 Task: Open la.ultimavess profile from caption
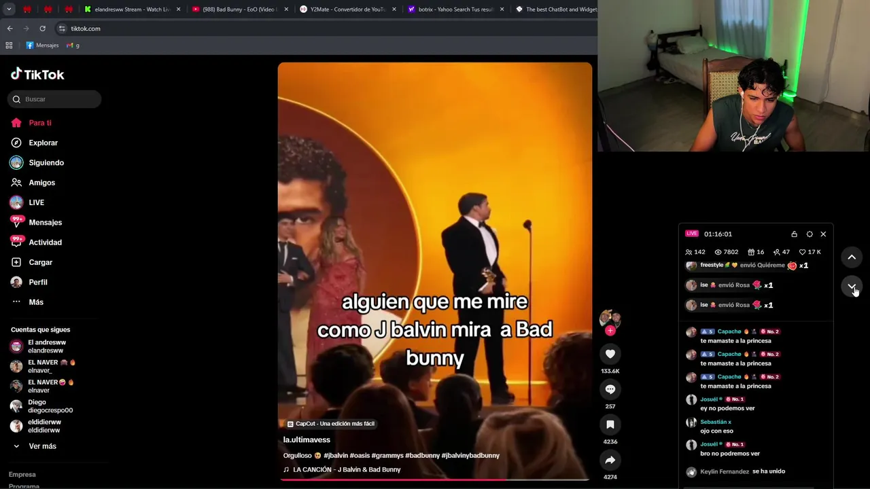coord(307,440)
